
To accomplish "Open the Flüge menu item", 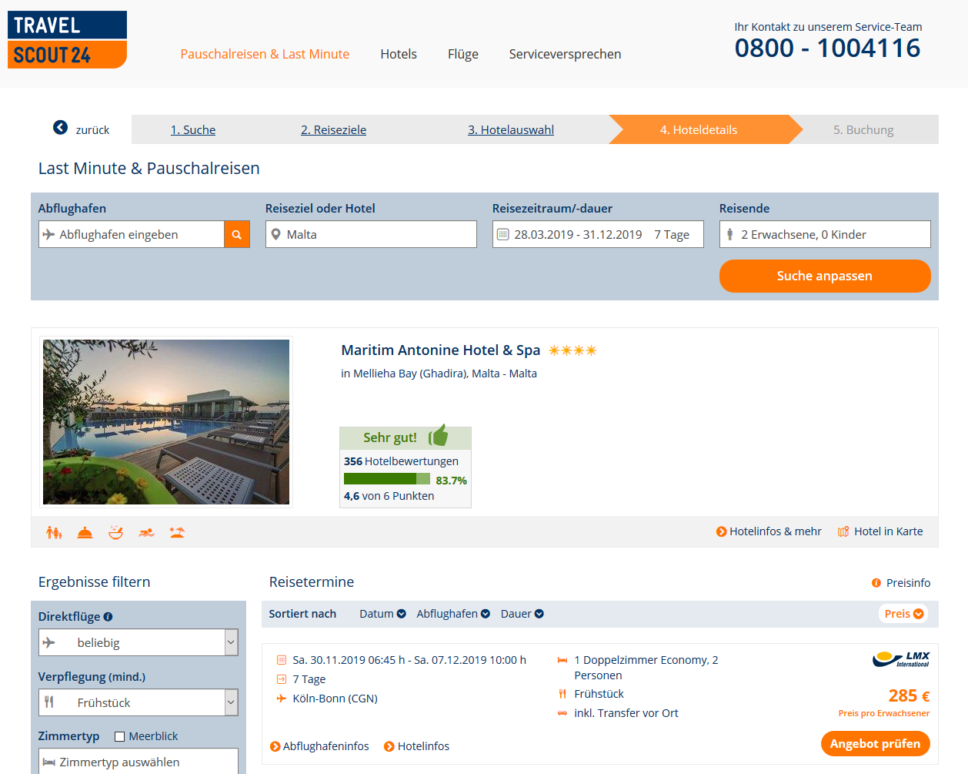I will pos(463,54).
